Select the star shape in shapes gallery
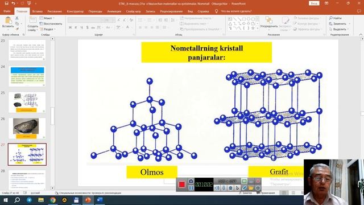Viewport: 364px width, 205px height. (x=253, y=28)
